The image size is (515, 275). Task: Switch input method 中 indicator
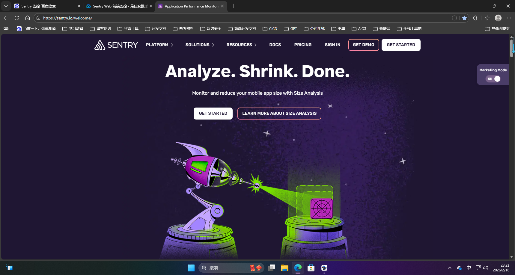point(469,268)
